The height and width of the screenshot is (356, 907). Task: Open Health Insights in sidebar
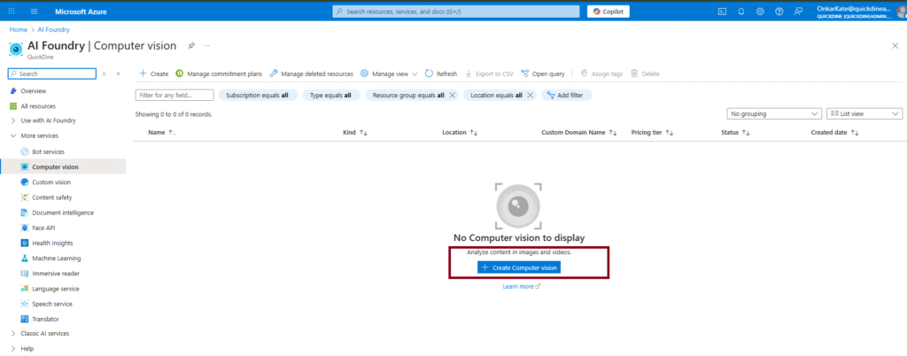52,244
